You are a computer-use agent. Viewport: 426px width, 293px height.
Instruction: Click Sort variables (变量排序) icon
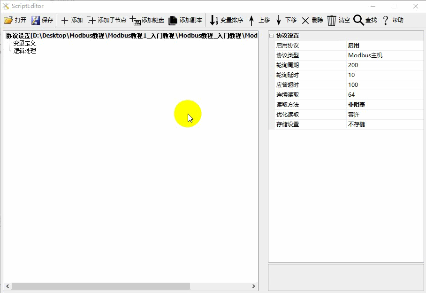(x=214, y=20)
